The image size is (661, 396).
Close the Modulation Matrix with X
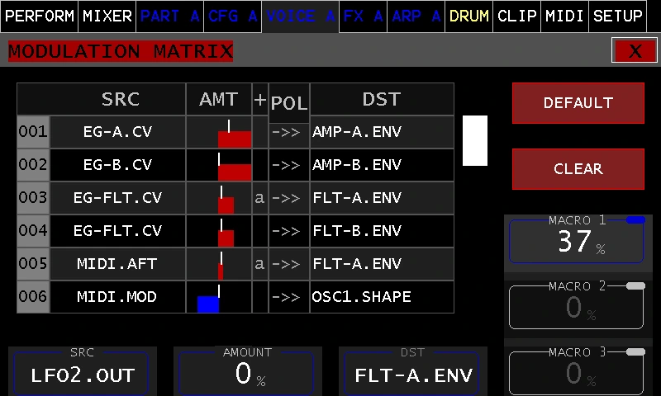pyautogui.click(x=635, y=51)
